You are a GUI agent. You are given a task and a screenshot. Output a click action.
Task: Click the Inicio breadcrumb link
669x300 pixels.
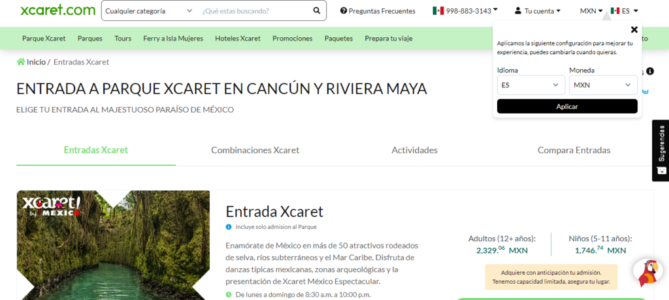point(37,62)
